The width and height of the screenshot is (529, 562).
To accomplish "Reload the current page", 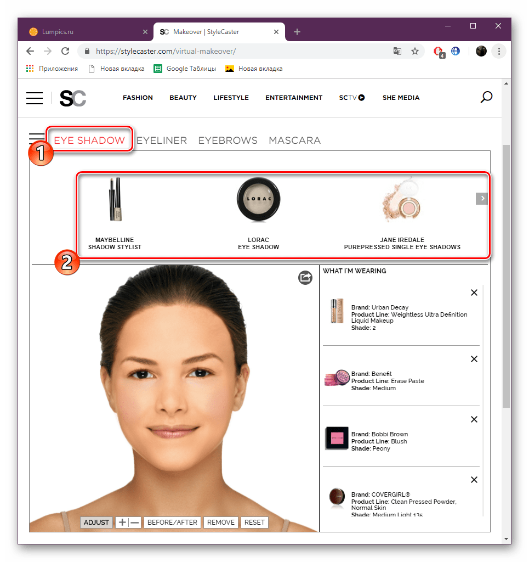I will point(65,50).
